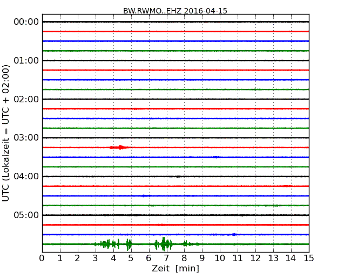Click the 01:00 time label

pyautogui.click(x=26, y=60)
